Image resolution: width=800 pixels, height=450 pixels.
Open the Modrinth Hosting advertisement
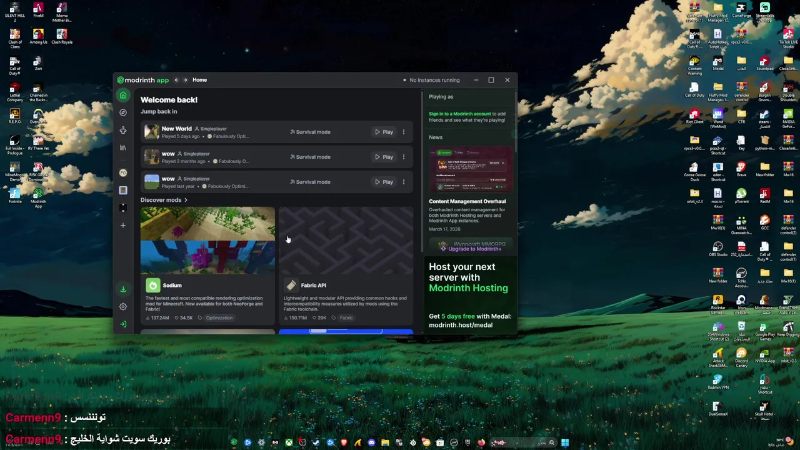[x=469, y=294]
